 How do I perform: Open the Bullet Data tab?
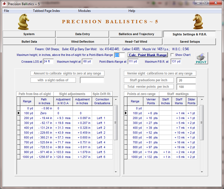[29, 42]
